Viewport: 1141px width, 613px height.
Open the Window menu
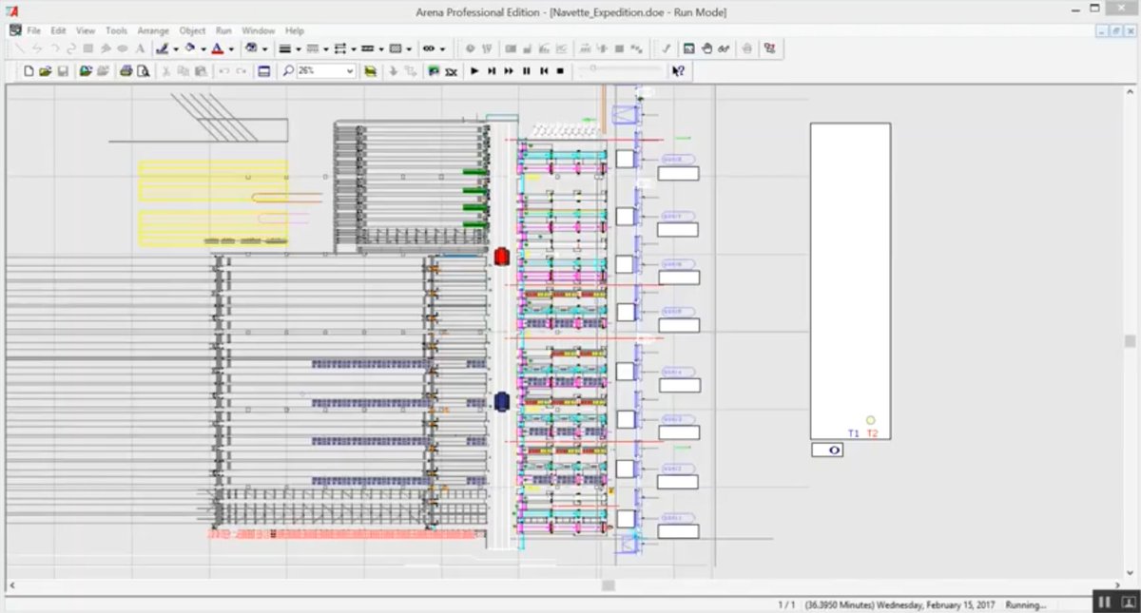coord(259,30)
